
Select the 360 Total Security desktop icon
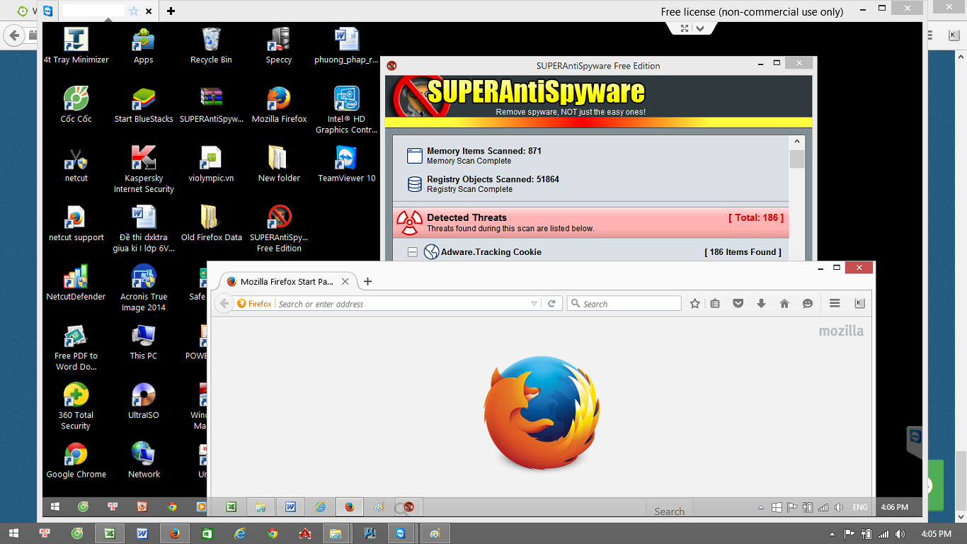click(x=76, y=407)
